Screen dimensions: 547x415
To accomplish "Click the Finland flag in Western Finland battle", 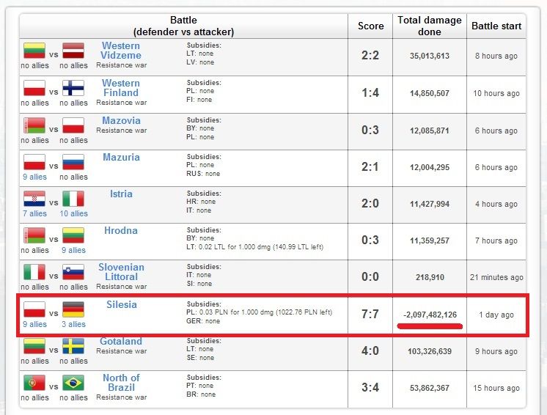I will coord(73,89).
